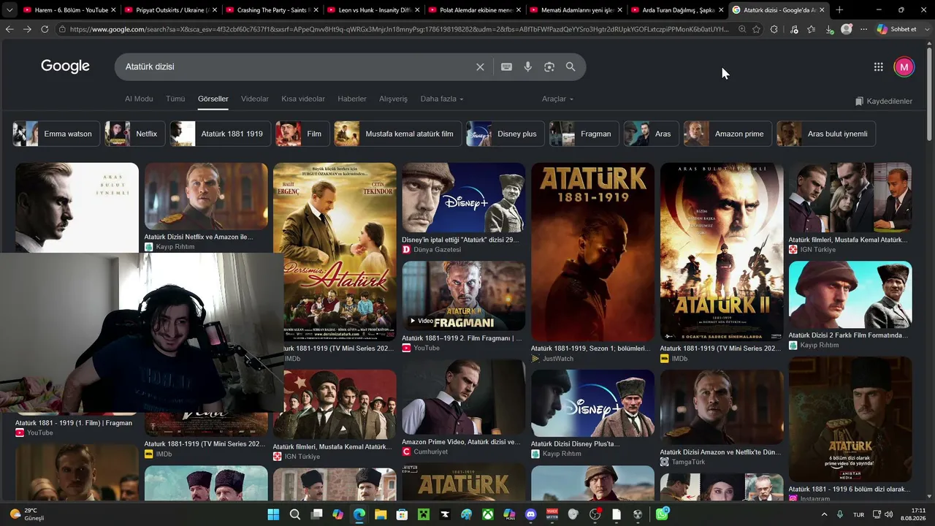Viewport: 935px width, 526px height.
Task: Open the browser downloads panel
Action: pos(829,29)
